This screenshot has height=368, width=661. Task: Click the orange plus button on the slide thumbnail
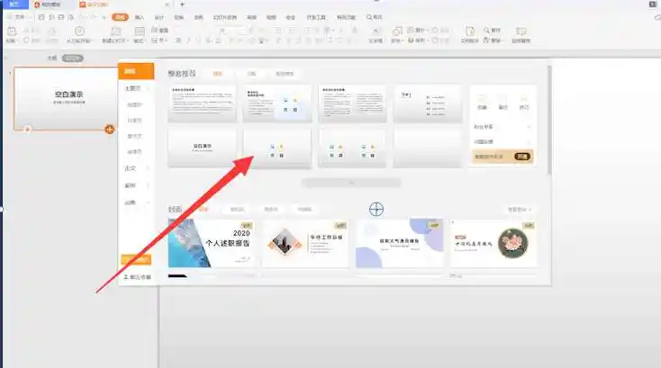pos(110,130)
